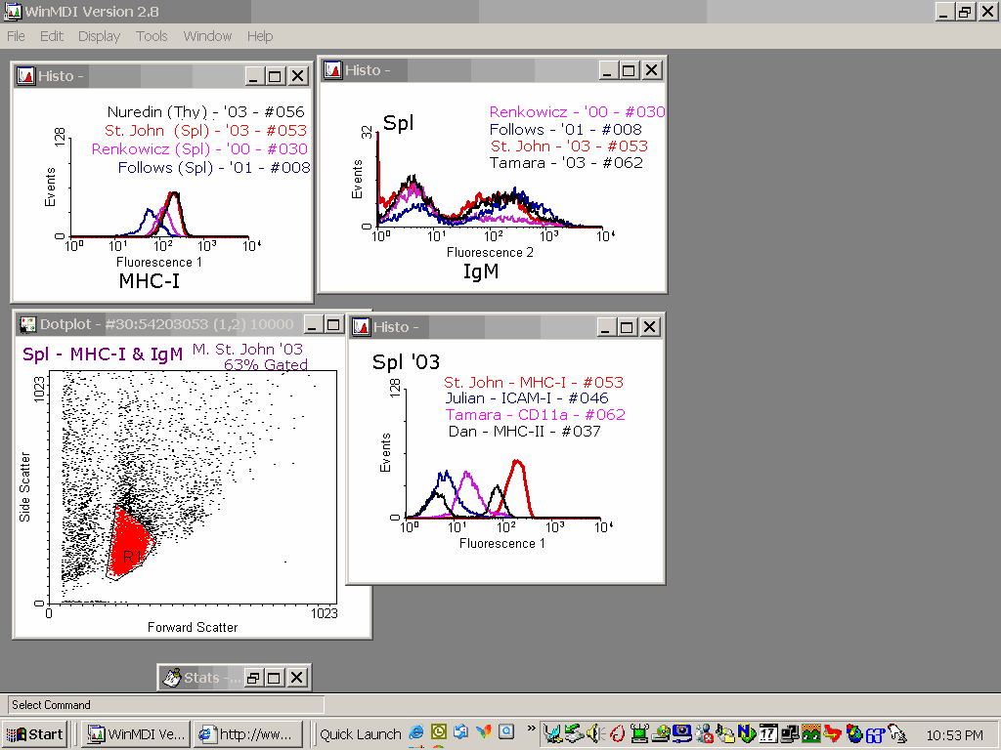Screen dimensions: 1001x750
Task: Maximize the Dotplot window
Action: [x=333, y=324]
